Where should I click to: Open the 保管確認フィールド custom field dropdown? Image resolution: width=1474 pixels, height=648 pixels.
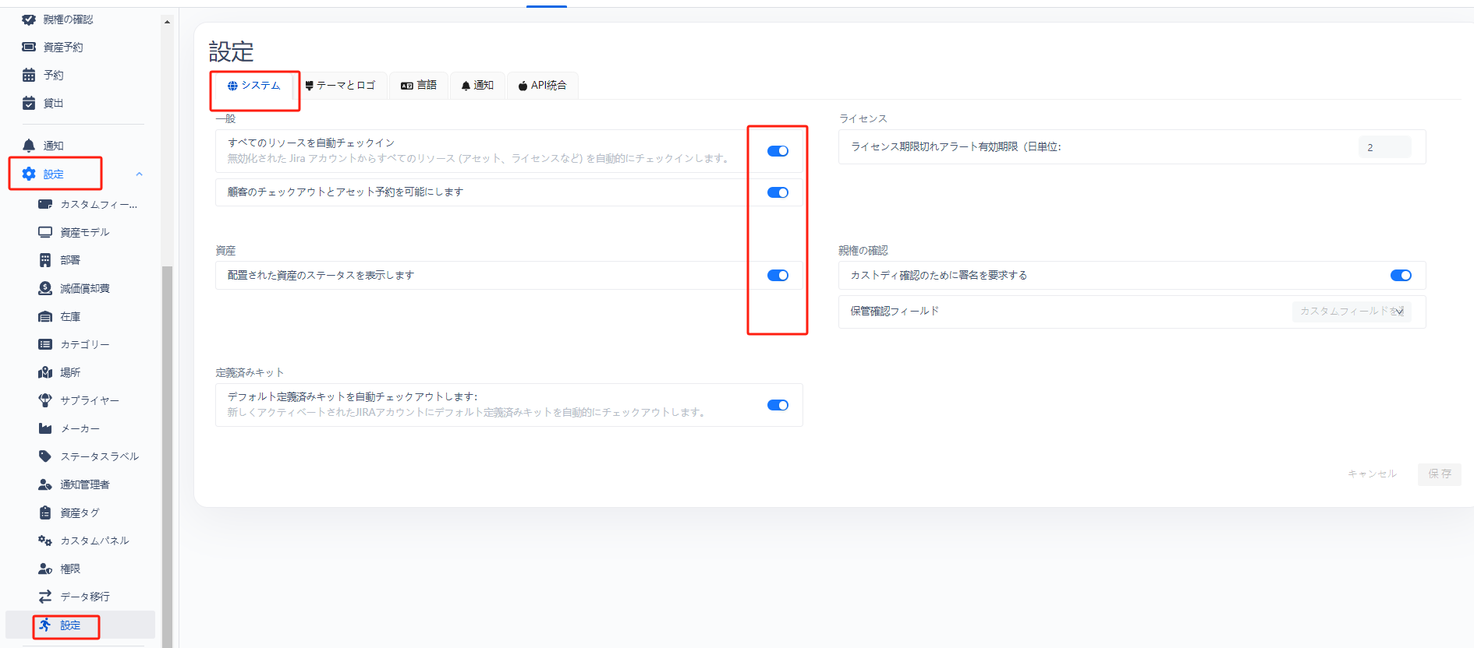click(x=1352, y=312)
